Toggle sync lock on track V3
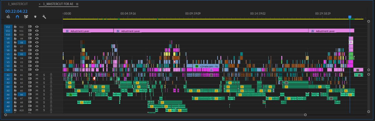Image resolution: width=375 pixels, height=121 pixels. pos(30,62)
